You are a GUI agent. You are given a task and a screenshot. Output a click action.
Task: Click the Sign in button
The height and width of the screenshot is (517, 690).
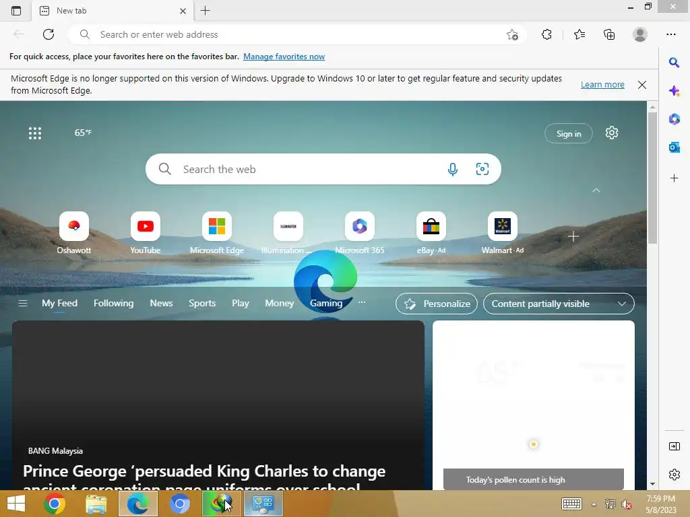point(569,134)
